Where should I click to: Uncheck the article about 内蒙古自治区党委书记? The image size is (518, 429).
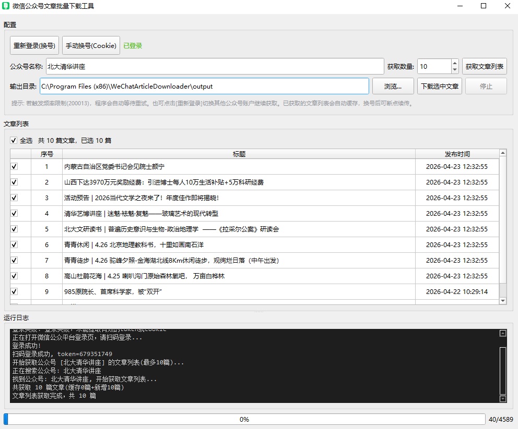[13, 167]
